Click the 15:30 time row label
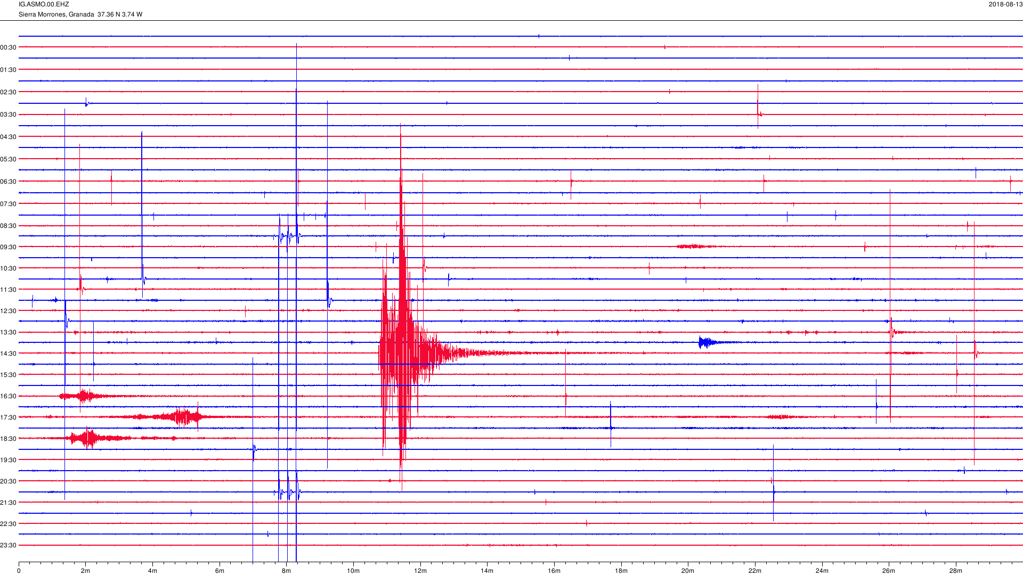The image size is (1023, 575). click(x=9, y=375)
